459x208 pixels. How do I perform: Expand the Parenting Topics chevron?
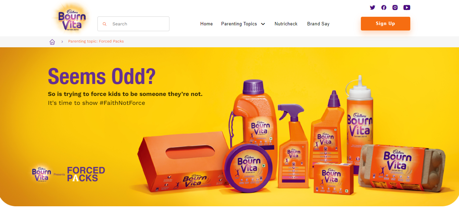tap(263, 24)
